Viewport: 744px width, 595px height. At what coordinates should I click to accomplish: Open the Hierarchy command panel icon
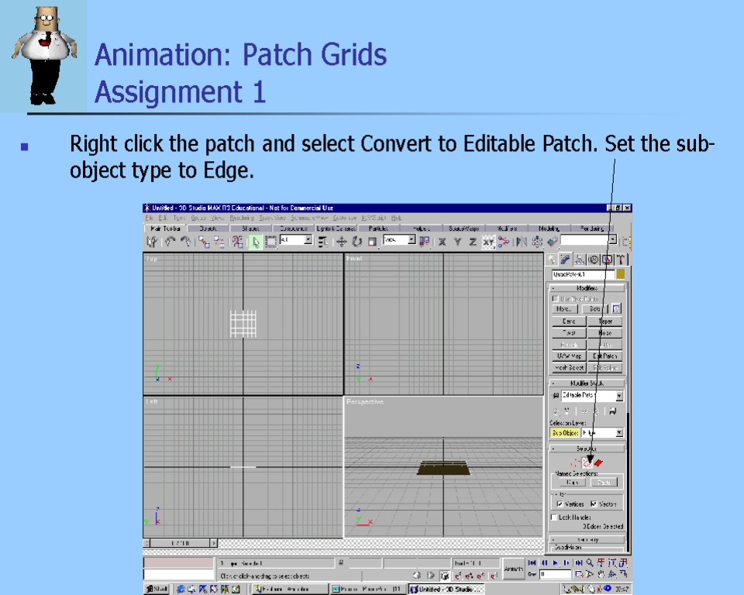tap(580, 260)
